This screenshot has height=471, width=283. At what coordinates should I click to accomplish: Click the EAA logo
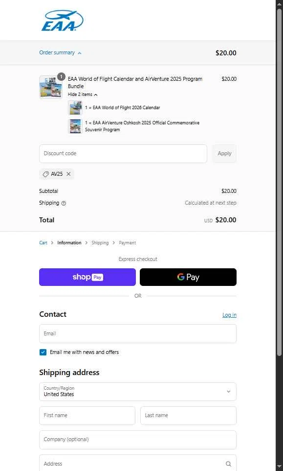pos(62,21)
